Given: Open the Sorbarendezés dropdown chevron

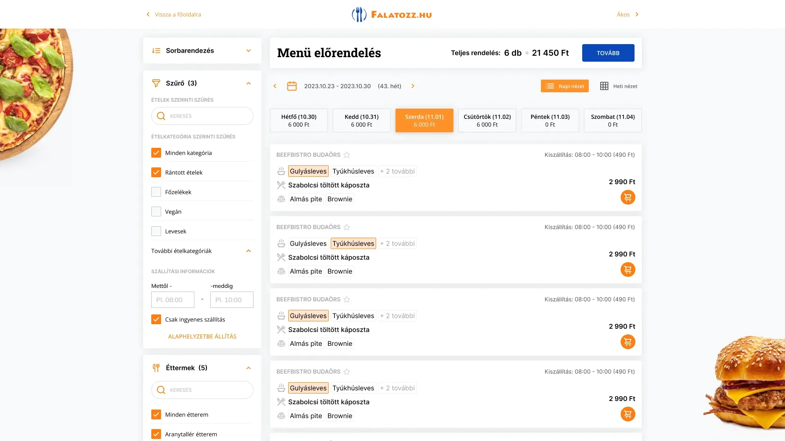Looking at the screenshot, I should click(x=249, y=51).
